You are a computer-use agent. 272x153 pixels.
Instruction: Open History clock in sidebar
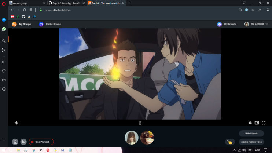click(4, 89)
